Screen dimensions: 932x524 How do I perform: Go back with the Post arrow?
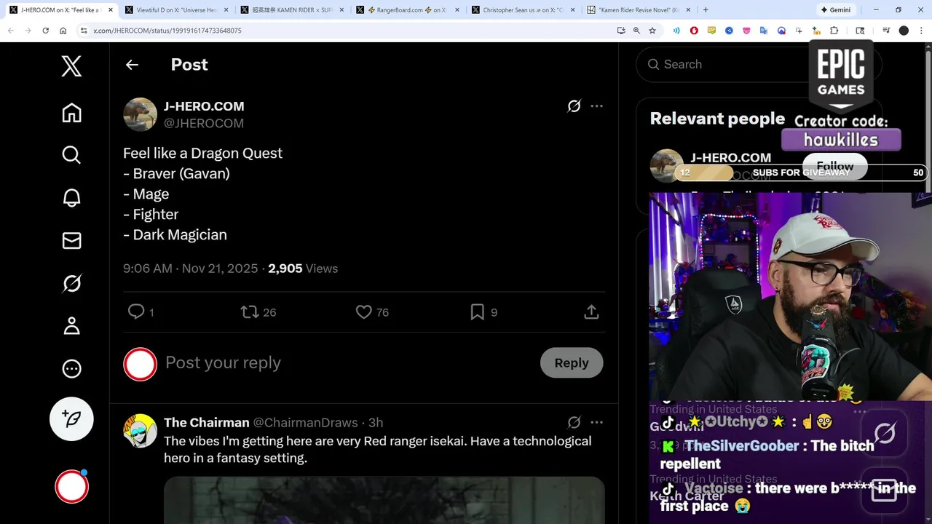click(x=132, y=65)
